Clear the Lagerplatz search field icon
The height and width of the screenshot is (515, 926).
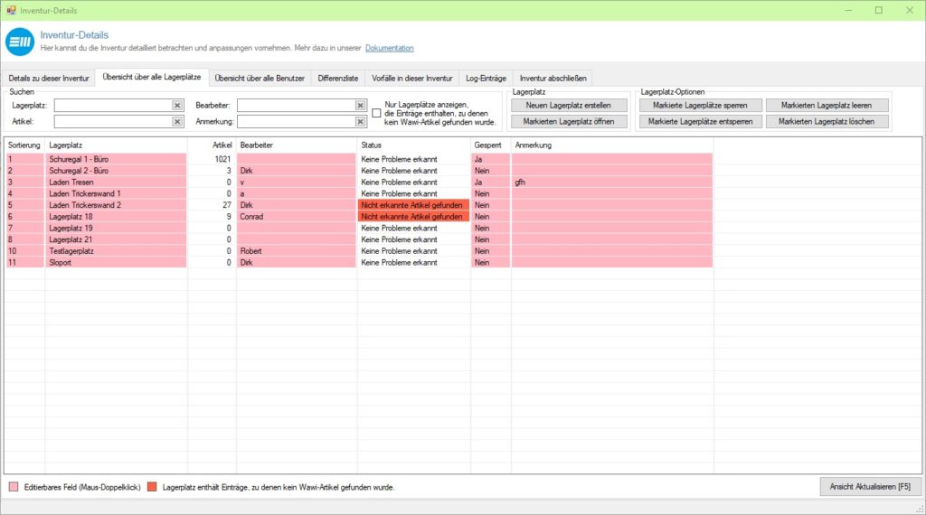point(177,106)
